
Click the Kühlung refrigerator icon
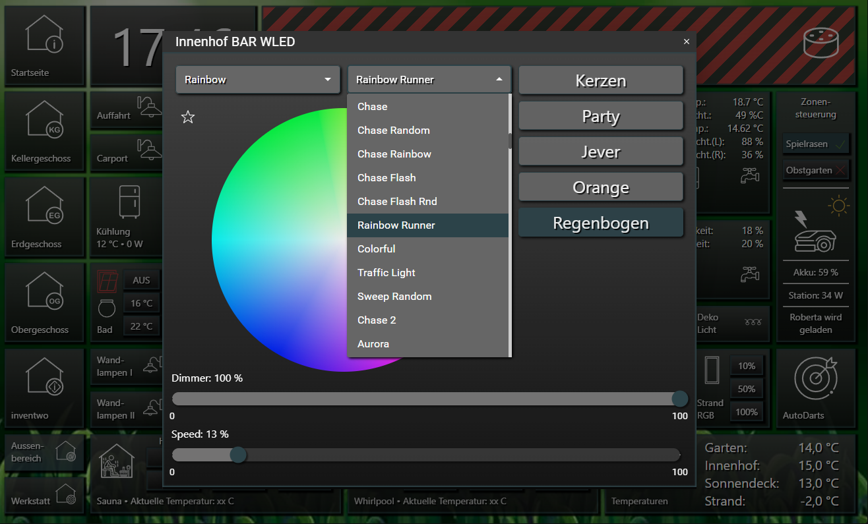click(x=129, y=202)
